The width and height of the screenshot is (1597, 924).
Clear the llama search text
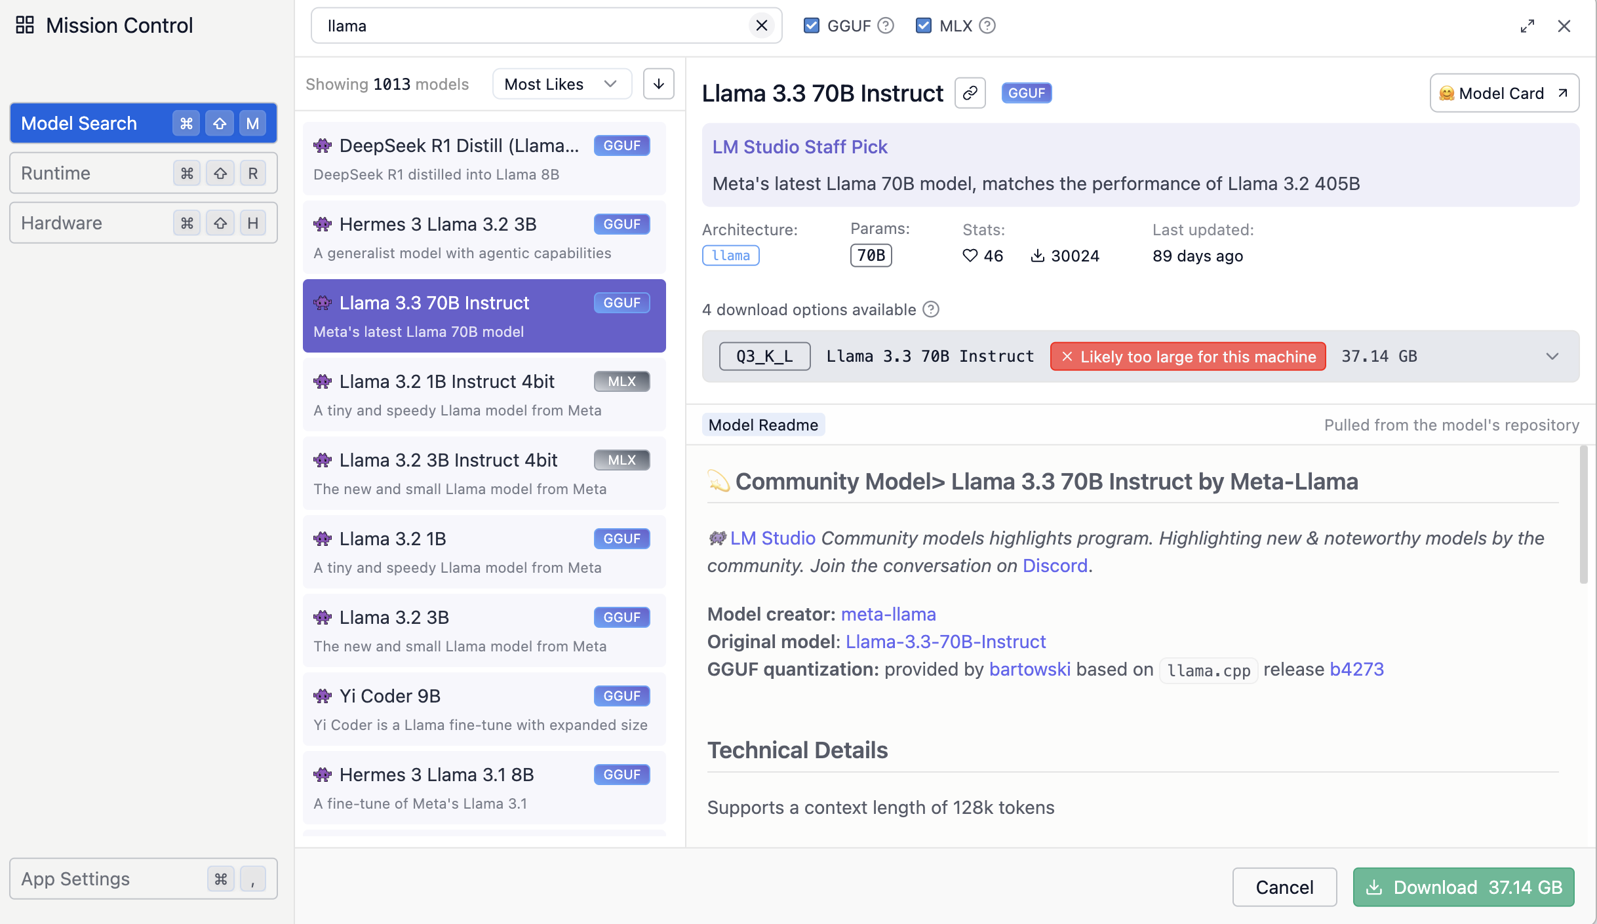point(761,26)
